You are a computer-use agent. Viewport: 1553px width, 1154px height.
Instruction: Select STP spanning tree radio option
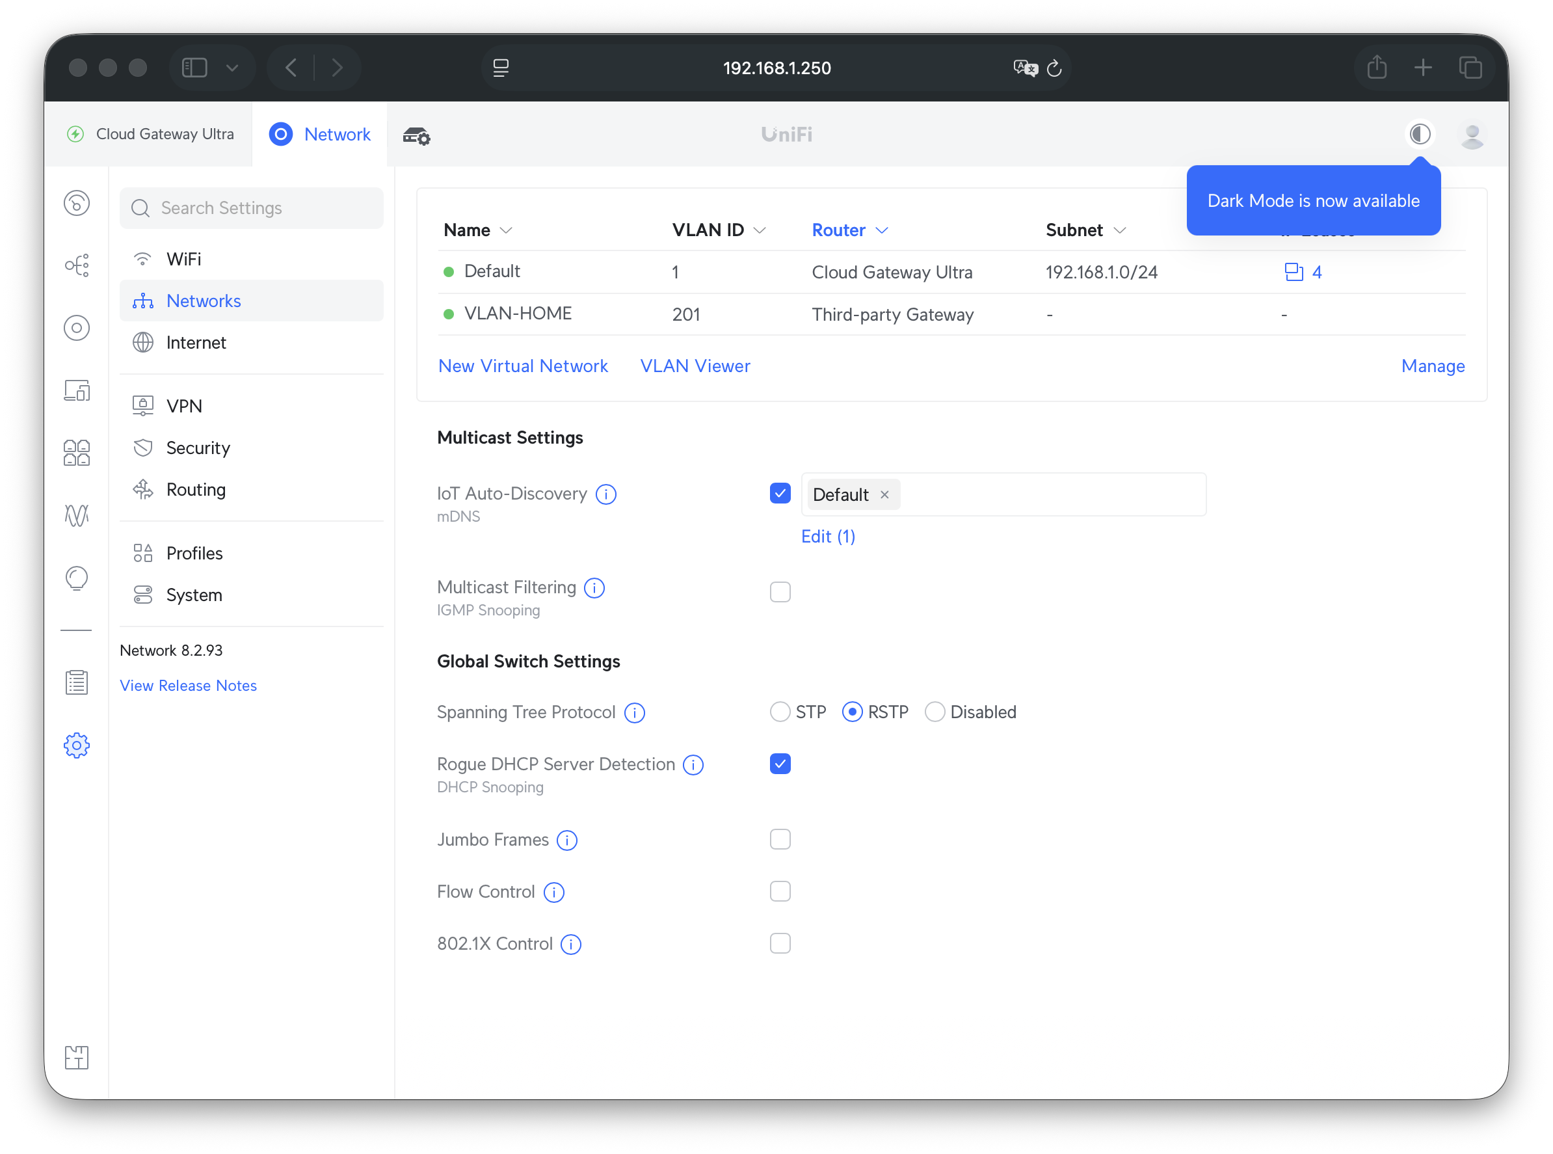tap(780, 712)
